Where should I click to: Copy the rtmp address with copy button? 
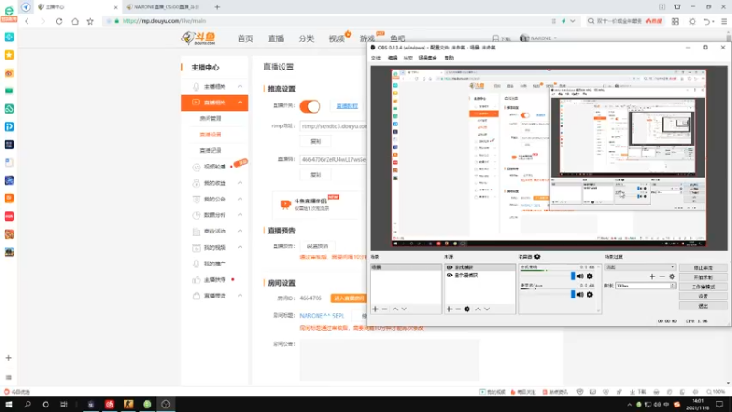coord(316,141)
